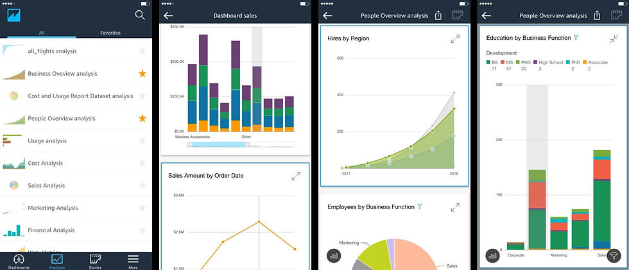Screen dimensions: 629x270
Task: Open the More menu tab
Action: click(x=134, y=261)
